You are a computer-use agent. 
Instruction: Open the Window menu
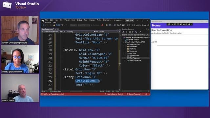(x=48, y=22)
